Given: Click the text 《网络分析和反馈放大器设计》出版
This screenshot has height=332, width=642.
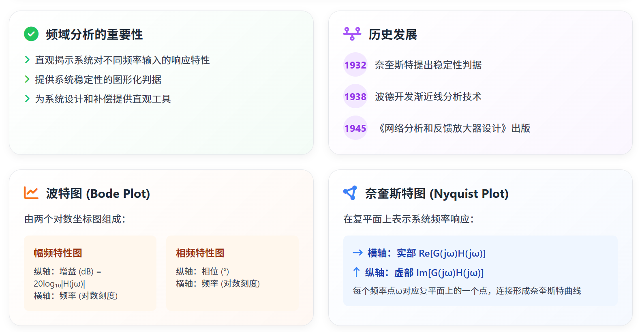Looking at the screenshot, I should (453, 128).
